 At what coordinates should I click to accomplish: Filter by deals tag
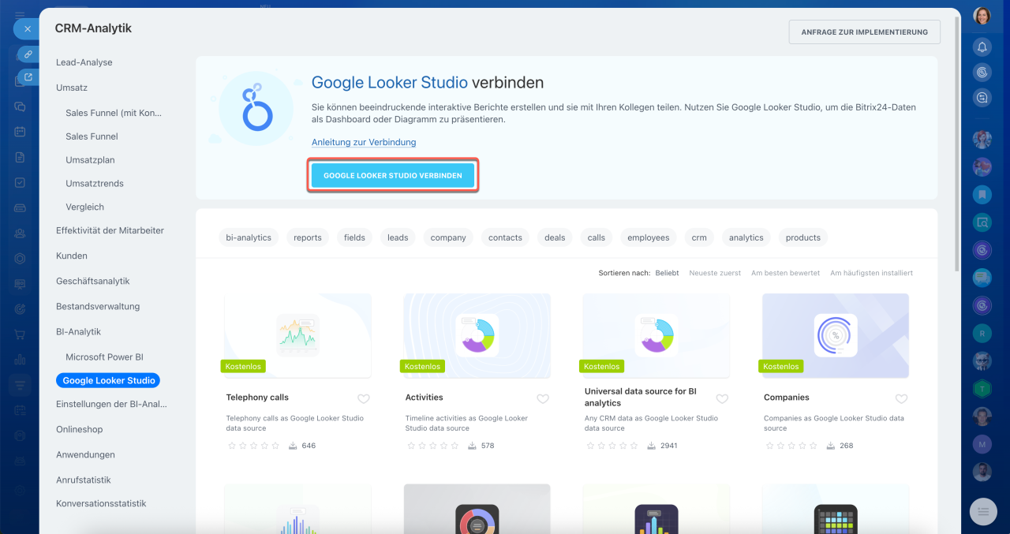click(x=555, y=237)
